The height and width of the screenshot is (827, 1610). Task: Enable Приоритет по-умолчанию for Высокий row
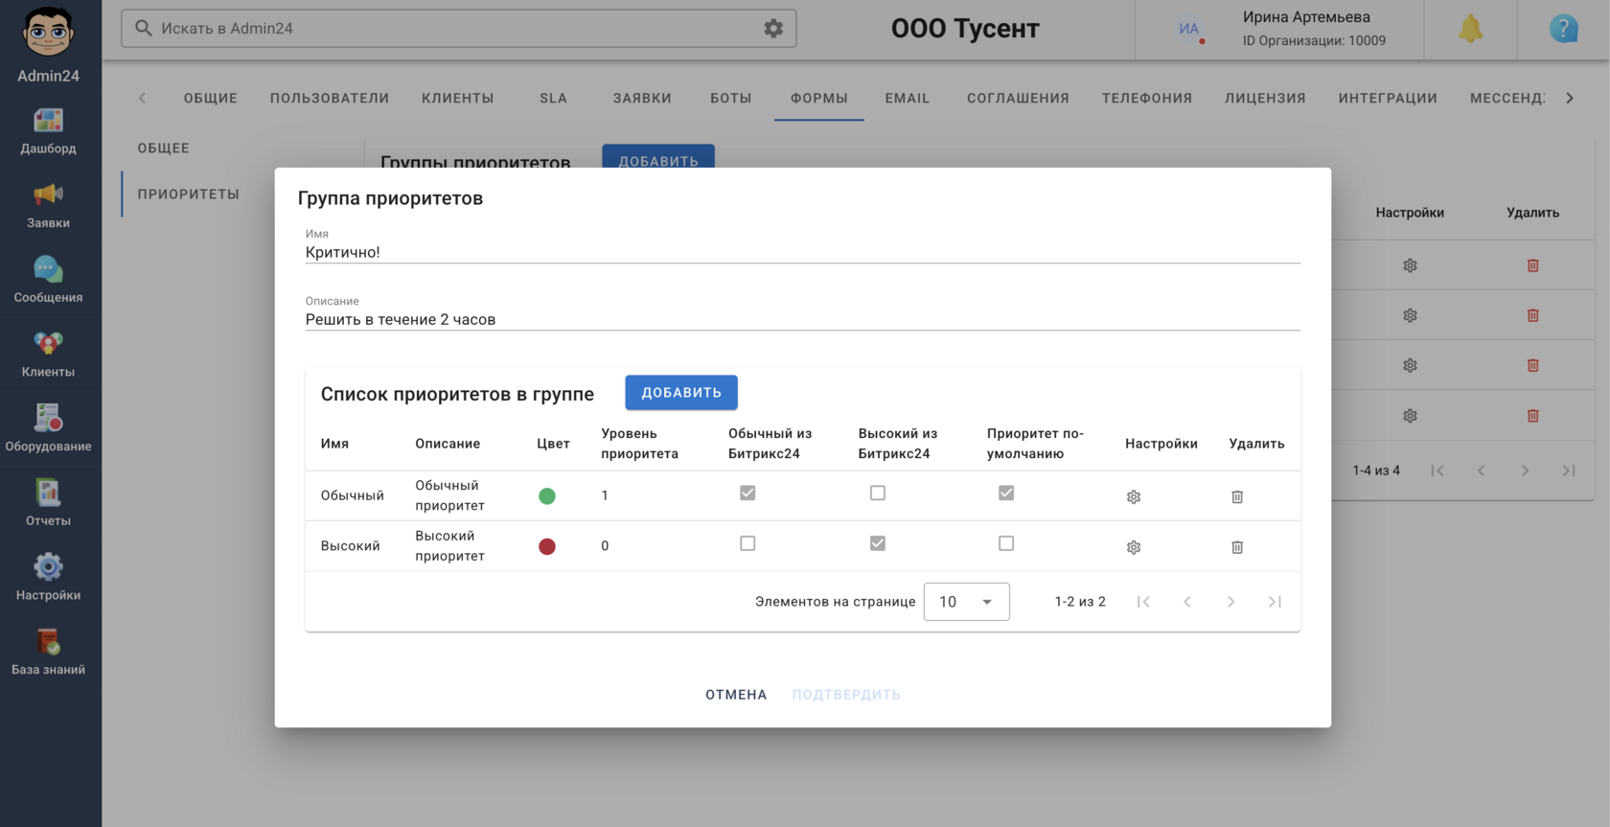pyautogui.click(x=1005, y=543)
